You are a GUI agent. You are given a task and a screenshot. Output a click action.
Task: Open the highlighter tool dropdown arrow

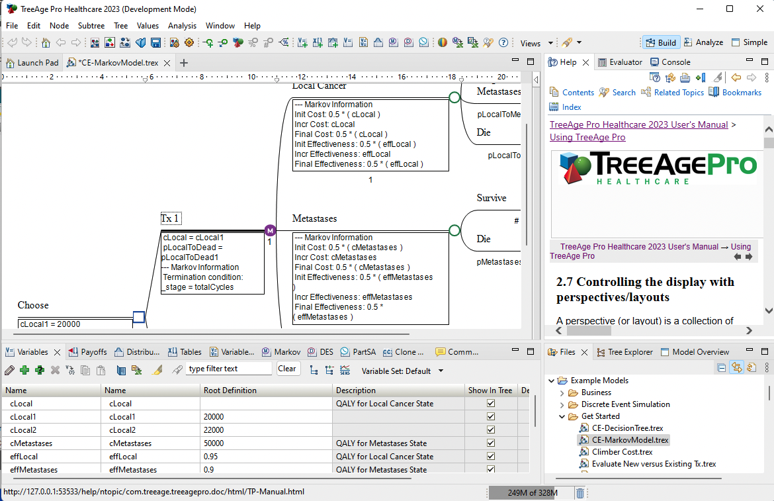tap(579, 43)
